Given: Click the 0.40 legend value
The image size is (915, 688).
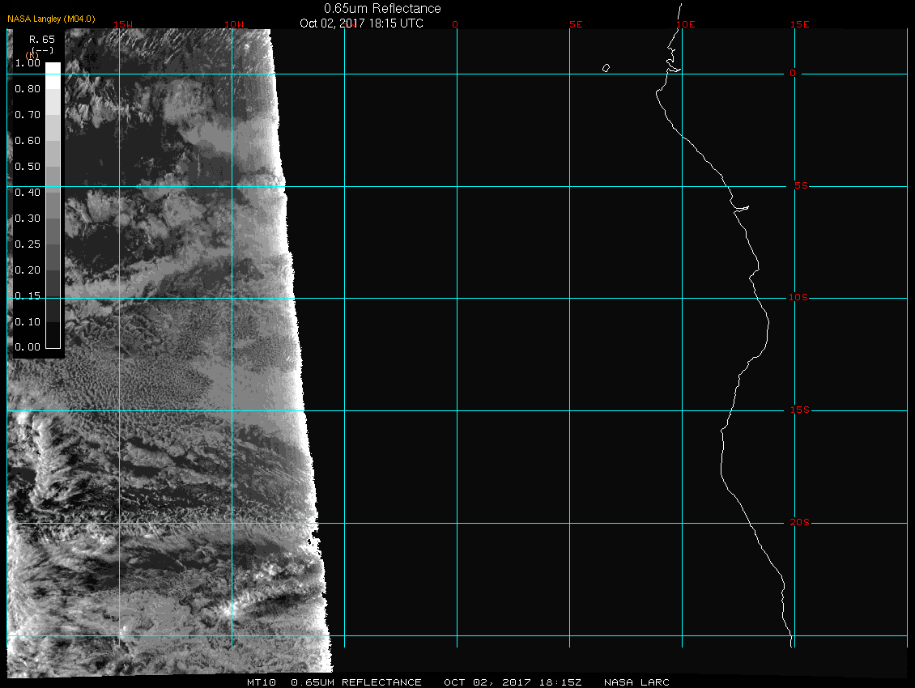Looking at the screenshot, I should click(x=28, y=193).
